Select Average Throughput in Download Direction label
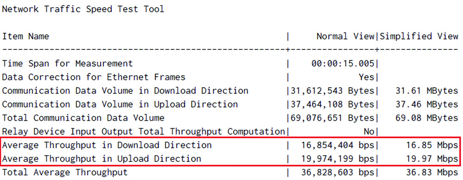The width and height of the screenshot is (463, 180). 107,145
